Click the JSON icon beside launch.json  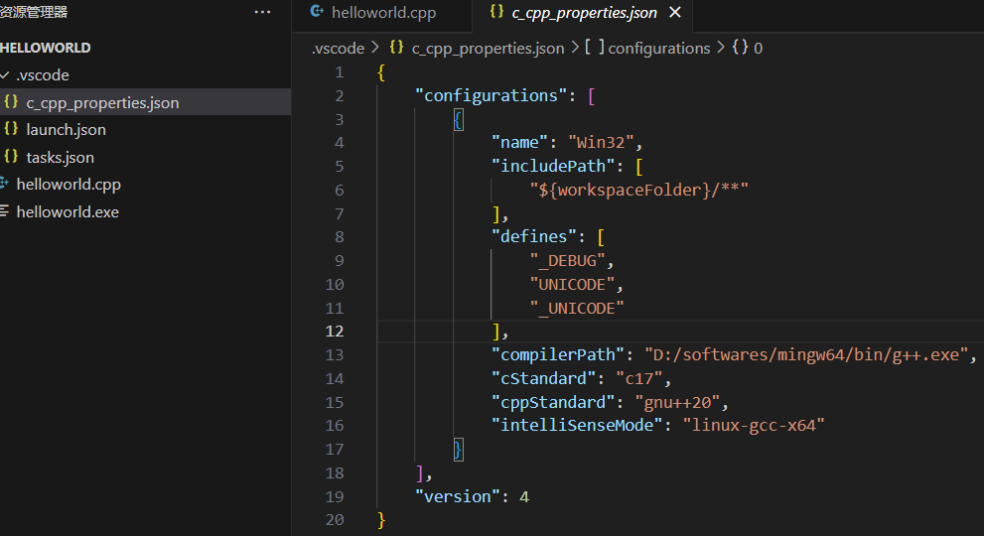tap(11, 129)
